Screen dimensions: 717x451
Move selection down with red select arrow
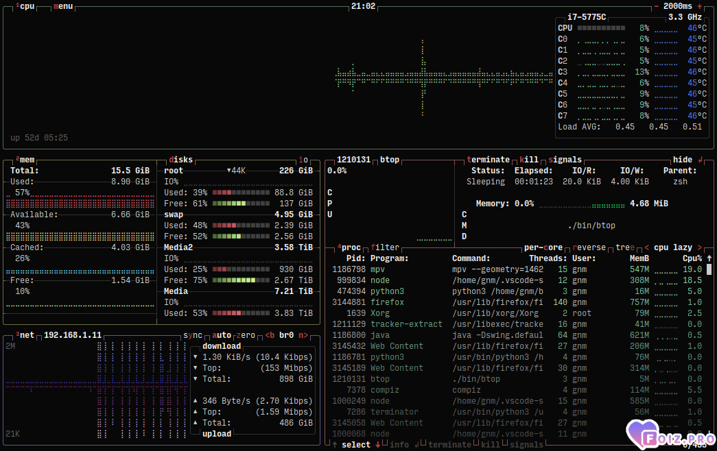point(377,445)
